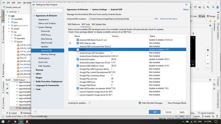The image size is (221, 124).
Task: Click Edit link for SDK location
Action: coord(156,19)
